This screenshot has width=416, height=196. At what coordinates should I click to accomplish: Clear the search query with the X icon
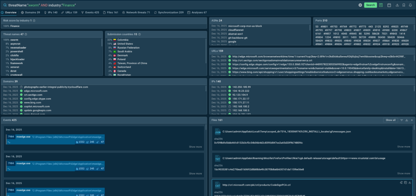point(360,5)
